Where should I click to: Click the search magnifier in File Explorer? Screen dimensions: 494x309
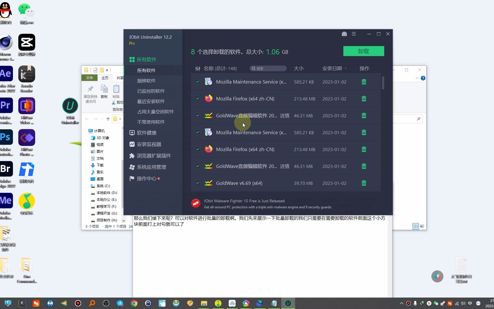419,119
